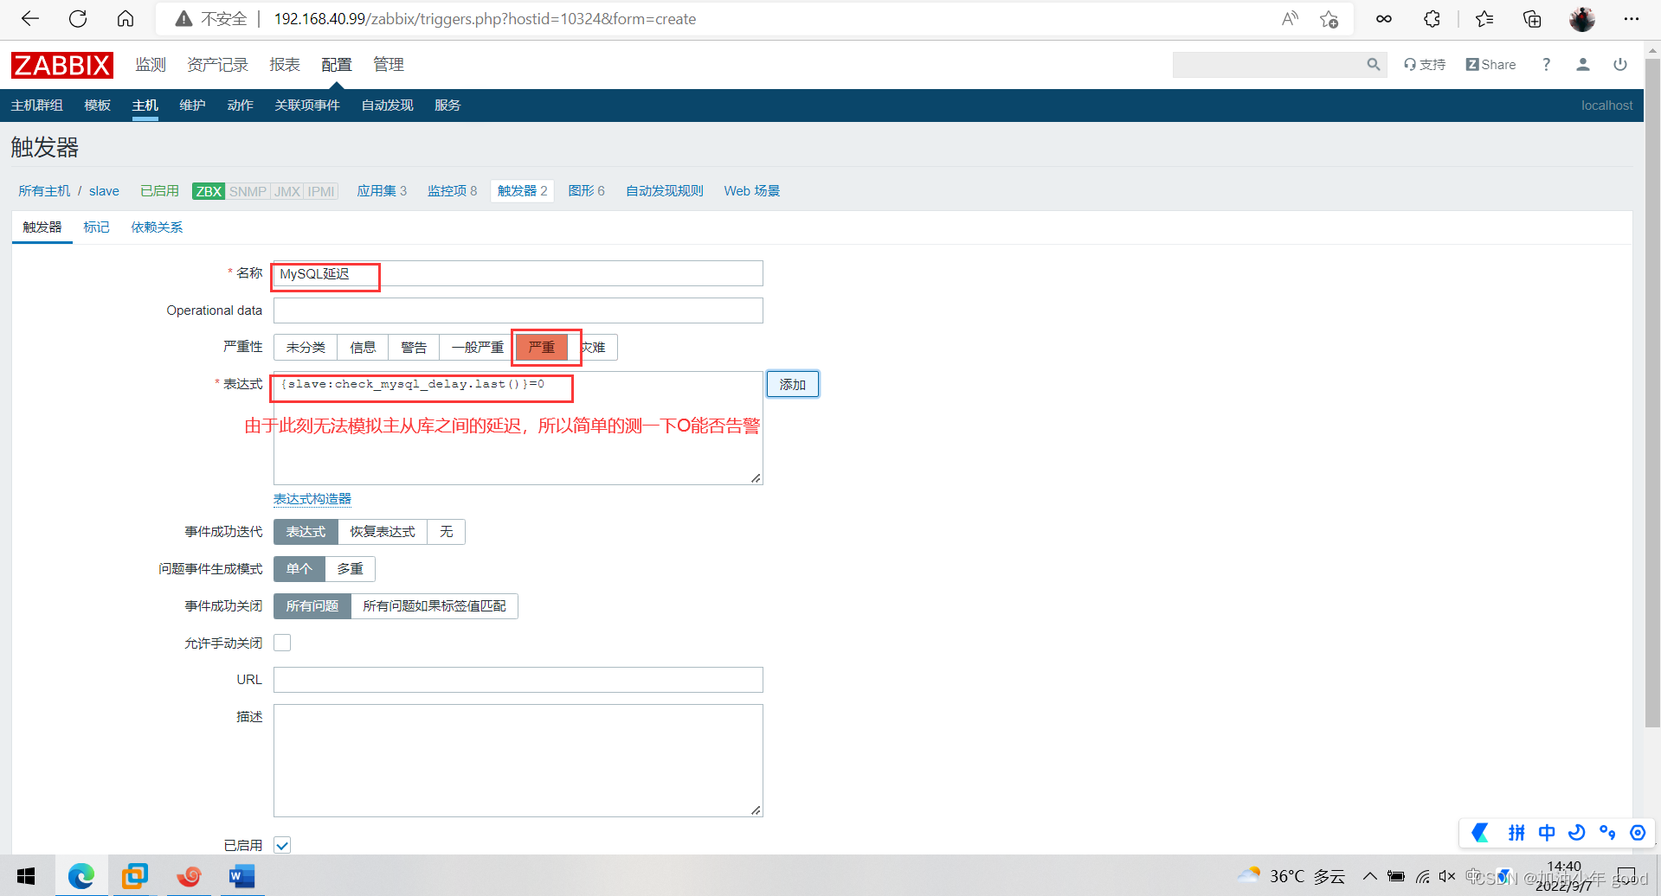This screenshot has height=896, width=1661.
Task: Click the network tray icon
Action: coord(1422,876)
